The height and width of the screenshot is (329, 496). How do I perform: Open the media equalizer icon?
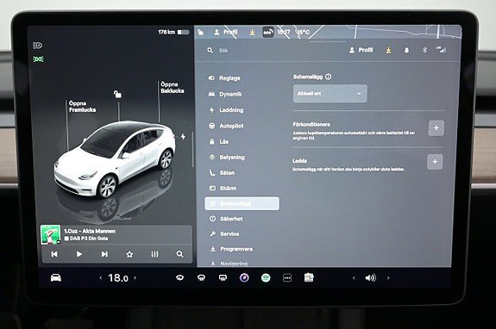pyautogui.click(x=154, y=254)
